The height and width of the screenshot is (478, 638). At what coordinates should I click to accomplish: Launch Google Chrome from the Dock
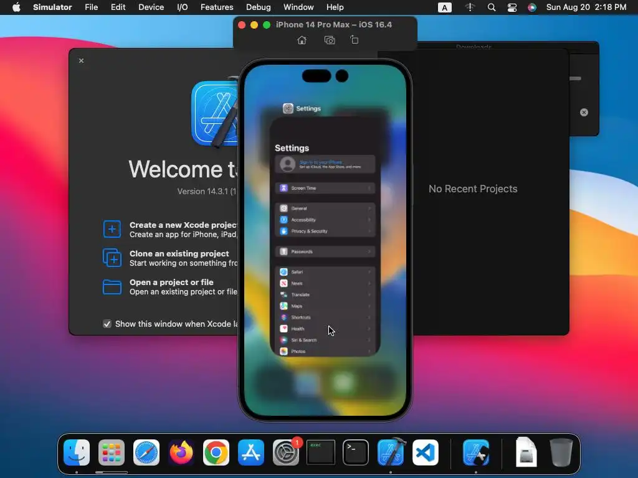point(216,452)
